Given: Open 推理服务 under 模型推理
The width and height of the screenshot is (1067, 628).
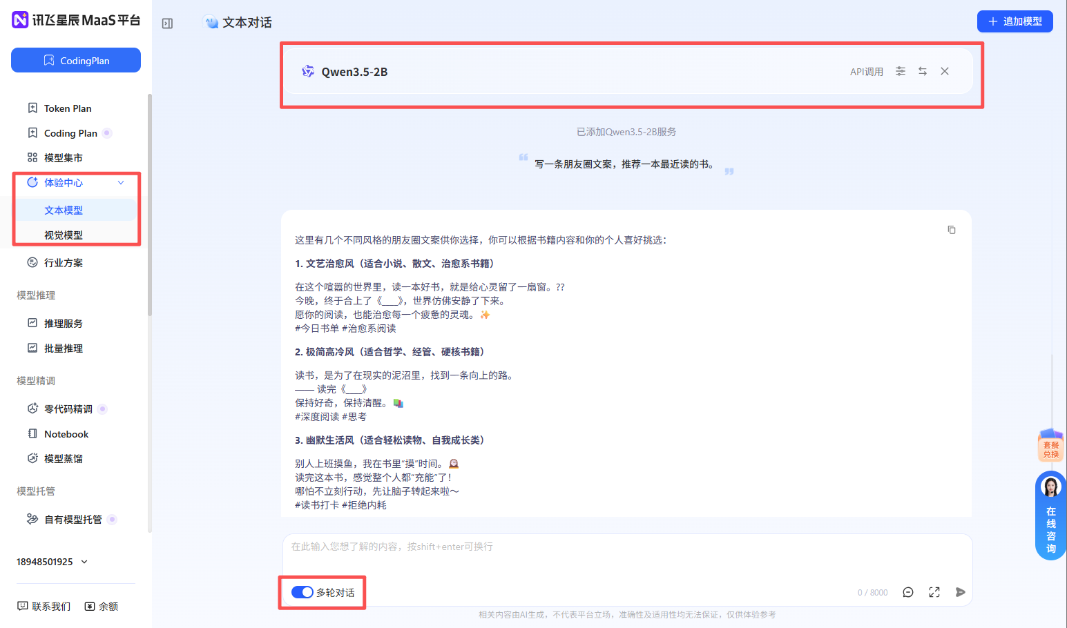Looking at the screenshot, I should coord(64,324).
